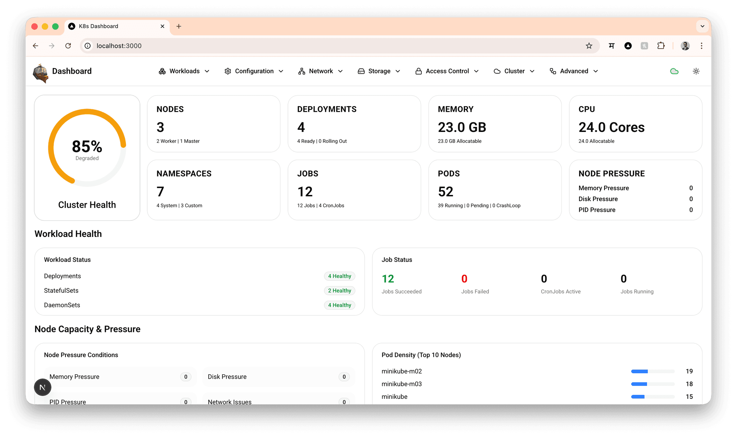The height and width of the screenshot is (438, 737).
Task: Click the K8s Dashboard browser tab
Action: [102, 26]
